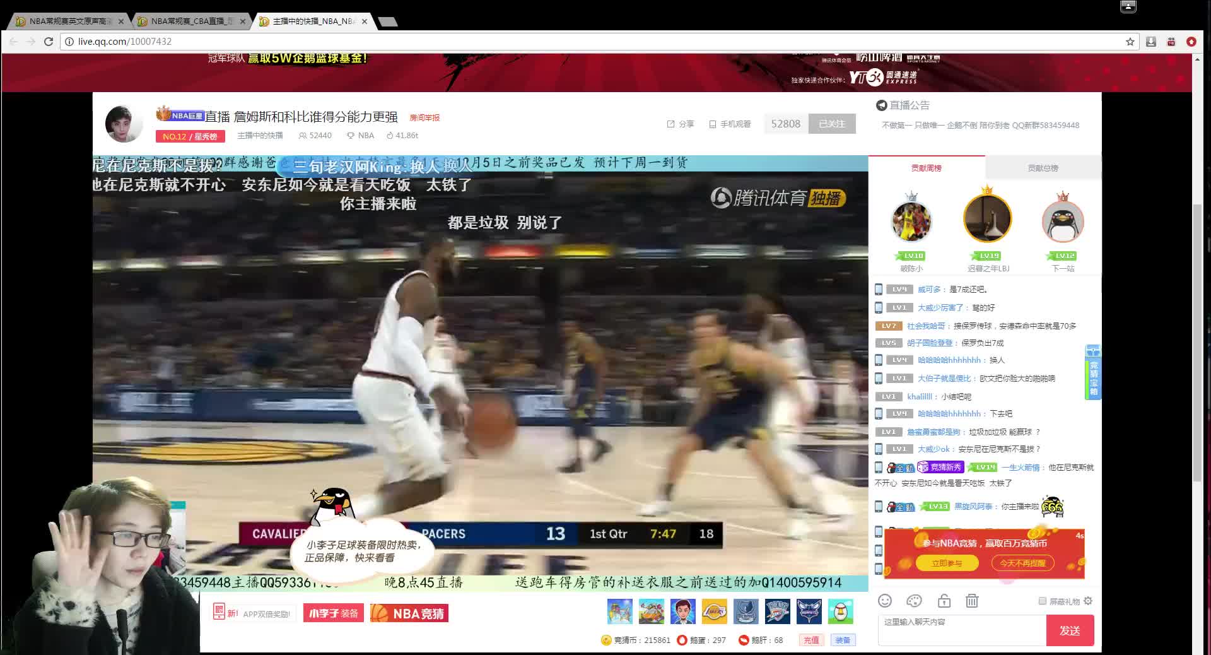1211x655 pixels.
Task: Select the cartoon avatar gift icon
Action: coord(682,611)
